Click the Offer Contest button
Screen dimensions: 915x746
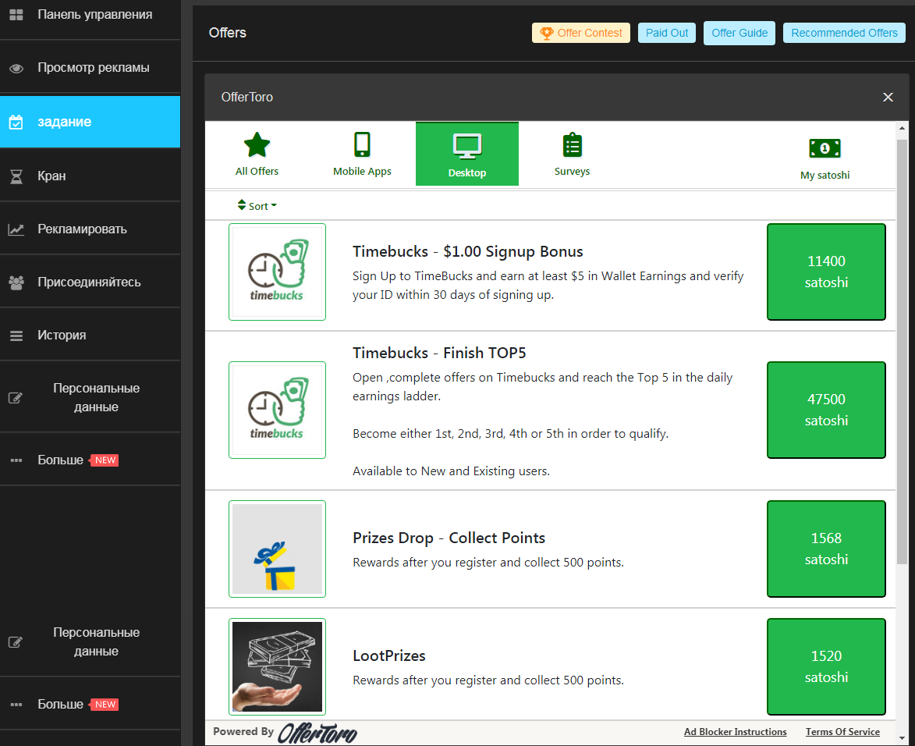tap(580, 34)
